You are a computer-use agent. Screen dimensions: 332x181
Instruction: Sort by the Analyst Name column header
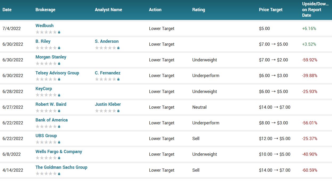tap(108, 10)
